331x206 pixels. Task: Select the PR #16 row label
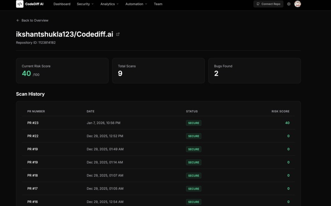(32, 202)
